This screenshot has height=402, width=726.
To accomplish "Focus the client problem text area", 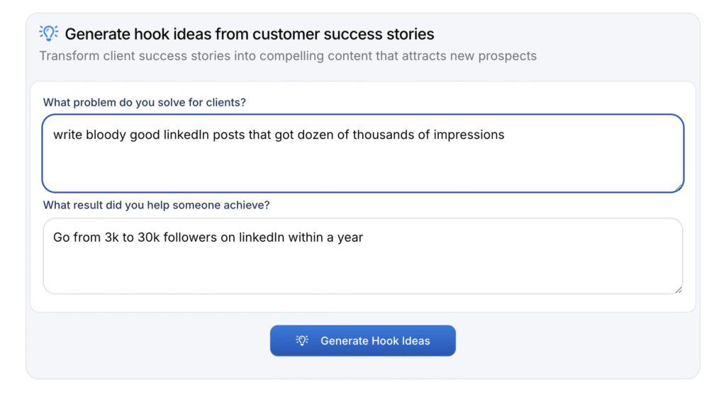I will click(362, 163).
